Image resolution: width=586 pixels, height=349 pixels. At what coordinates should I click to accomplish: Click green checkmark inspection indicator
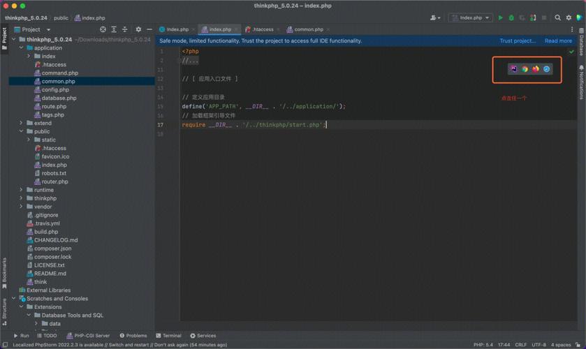click(571, 52)
